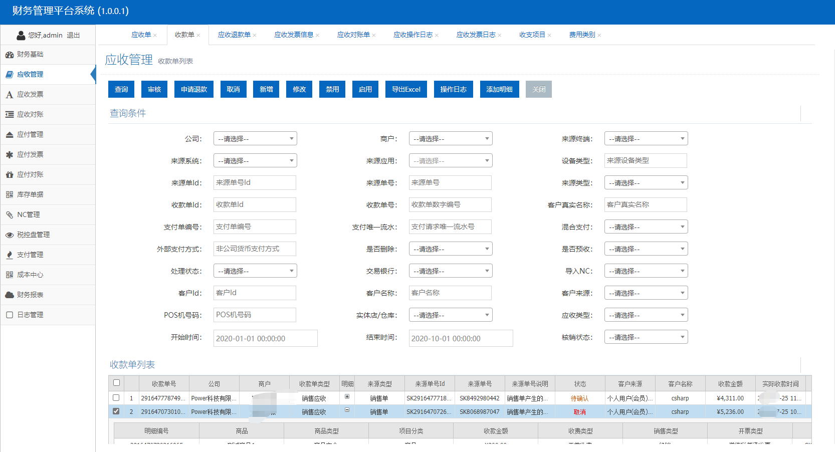
Task: Close the 收支项目 tab
Action: pyautogui.click(x=549, y=35)
